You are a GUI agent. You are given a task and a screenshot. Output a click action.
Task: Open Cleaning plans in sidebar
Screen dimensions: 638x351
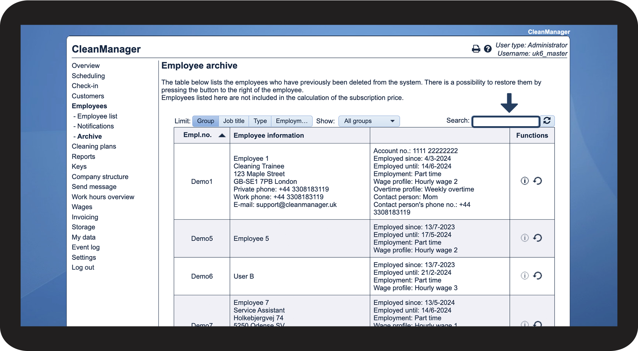pos(94,146)
